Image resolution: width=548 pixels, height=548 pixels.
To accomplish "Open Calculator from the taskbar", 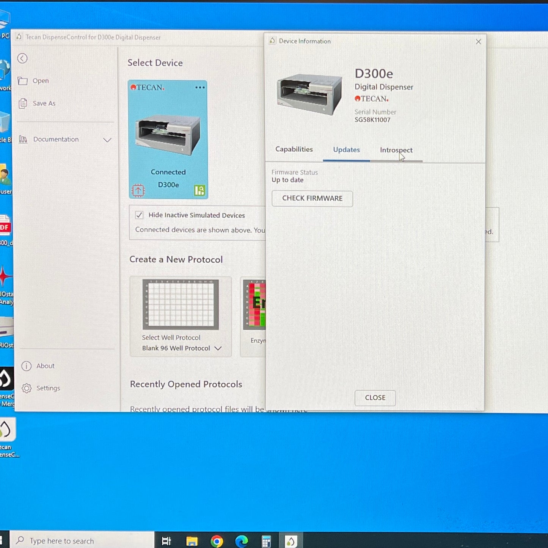I will pyautogui.click(x=266, y=541).
